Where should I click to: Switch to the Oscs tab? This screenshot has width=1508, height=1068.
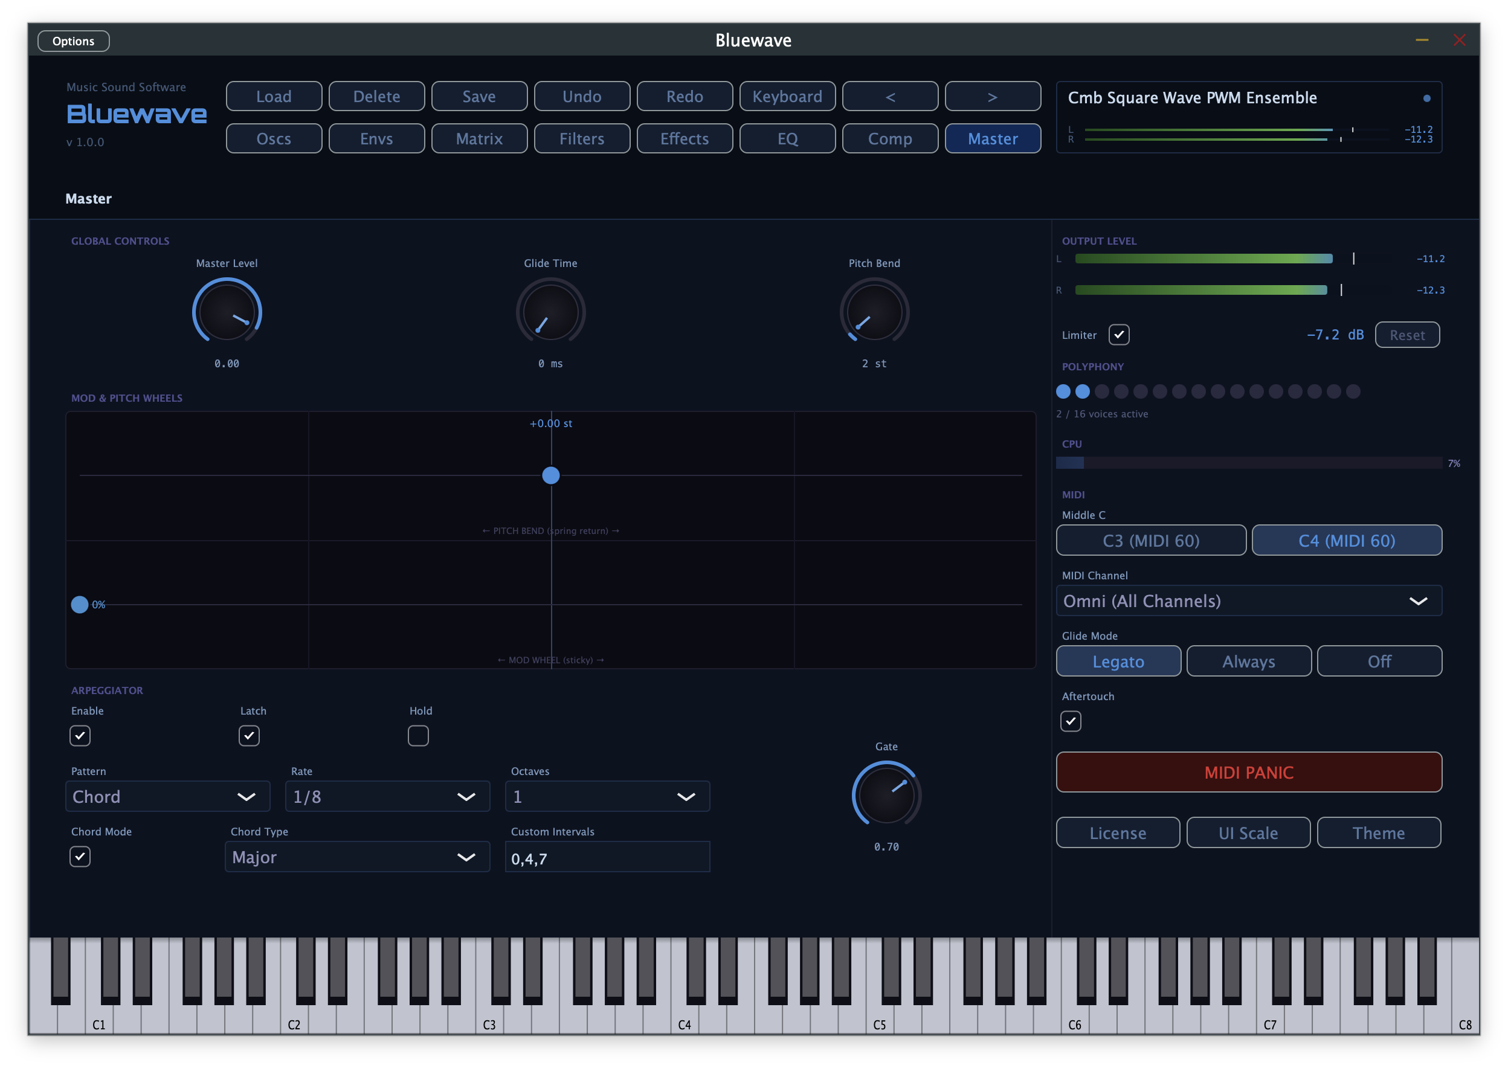click(x=274, y=139)
